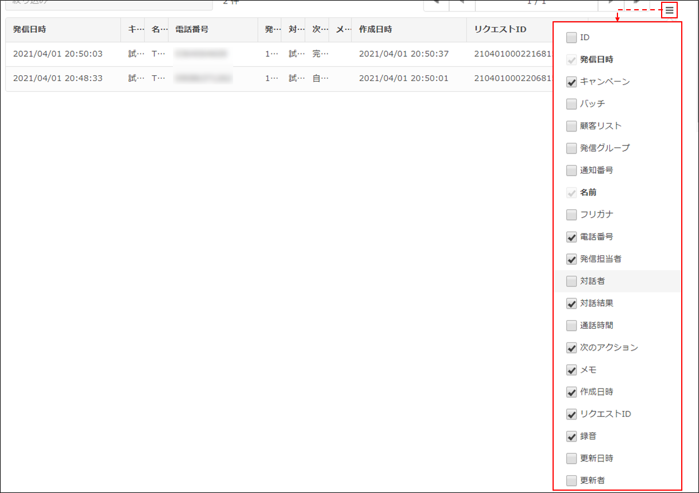The image size is (699, 493).
Task: Hide the 録音 column
Action: pos(571,437)
